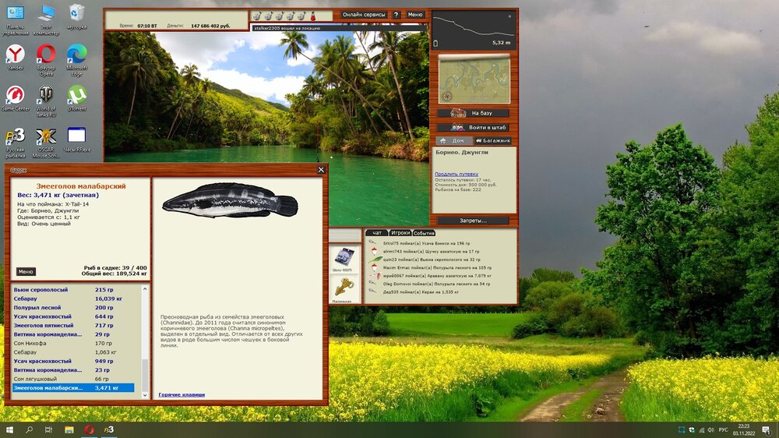
Task: Launch Opera browser from the desktop
Action: (46, 57)
